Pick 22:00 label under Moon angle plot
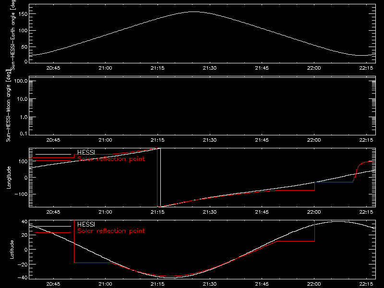The image size is (384, 288). [314, 140]
